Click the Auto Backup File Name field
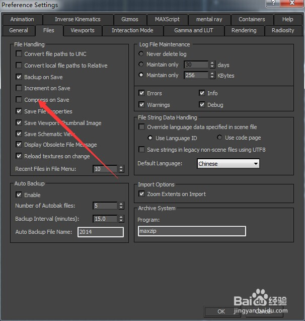Viewport: 305px width, 321px height. click(101, 232)
